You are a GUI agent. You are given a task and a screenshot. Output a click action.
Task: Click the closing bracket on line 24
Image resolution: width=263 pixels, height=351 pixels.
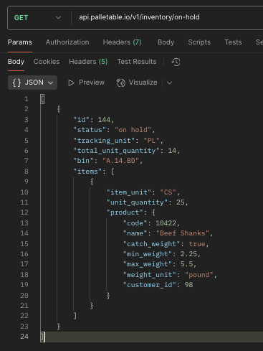click(42, 337)
